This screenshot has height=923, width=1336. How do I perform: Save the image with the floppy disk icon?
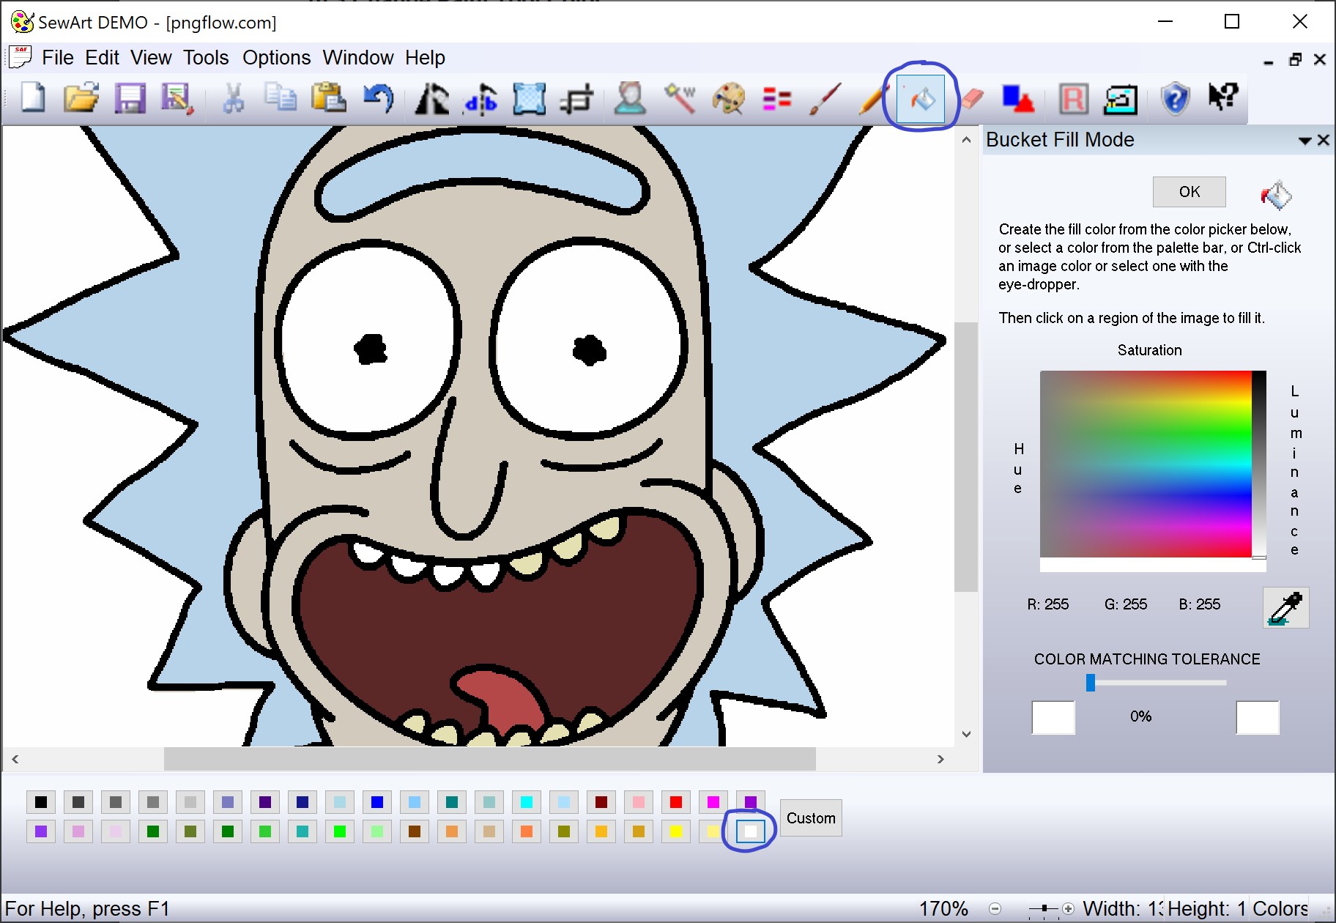click(x=130, y=98)
